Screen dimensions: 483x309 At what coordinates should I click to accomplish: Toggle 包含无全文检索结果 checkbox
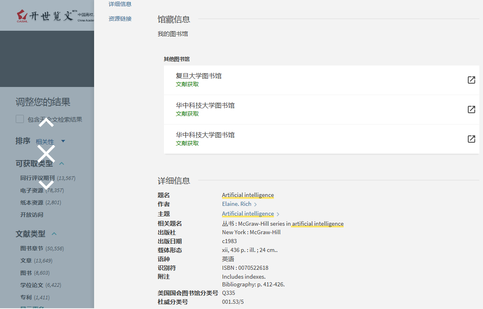click(20, 119)
